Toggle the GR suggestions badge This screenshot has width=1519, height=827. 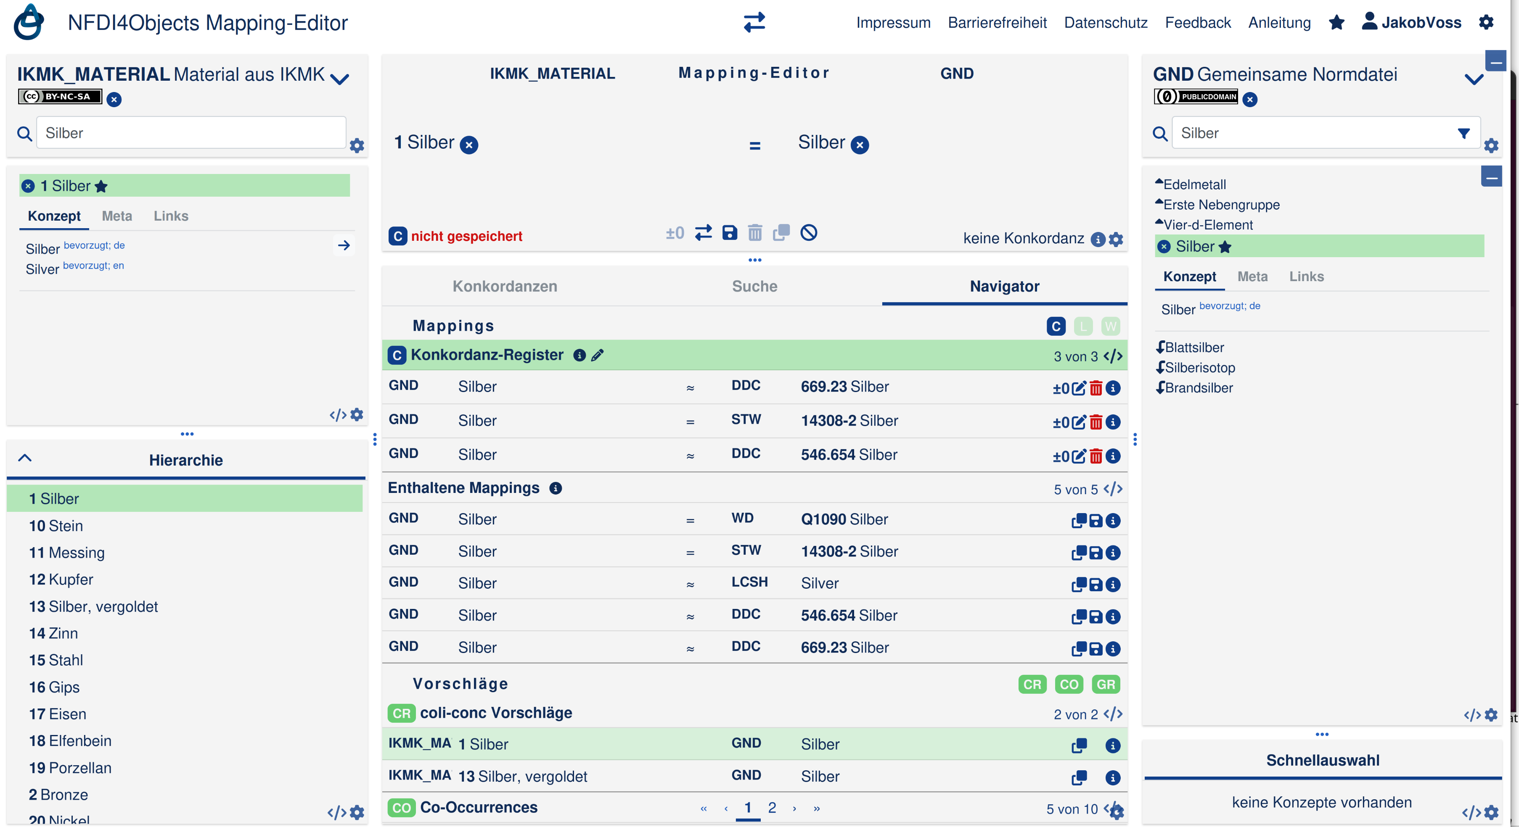1105,685
